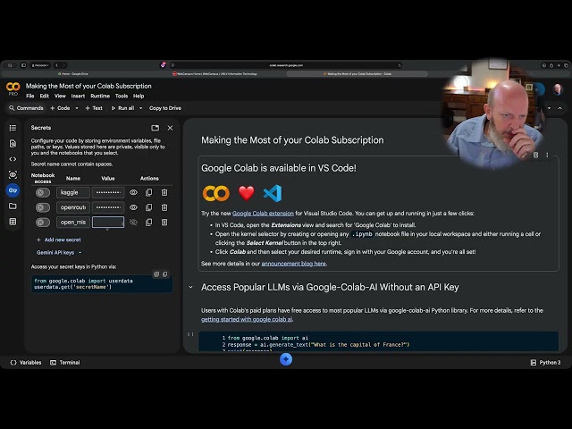Copy the open_mis secret value
The image size is (572, 429).
[x=149, y=223]
